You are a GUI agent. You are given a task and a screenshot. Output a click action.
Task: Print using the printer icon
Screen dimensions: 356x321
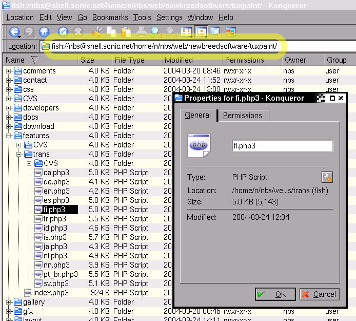click(141, 32)
